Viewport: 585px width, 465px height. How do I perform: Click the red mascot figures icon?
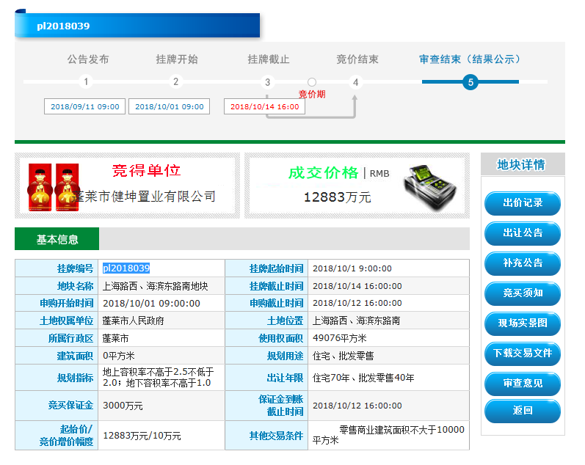click(53, 185)
